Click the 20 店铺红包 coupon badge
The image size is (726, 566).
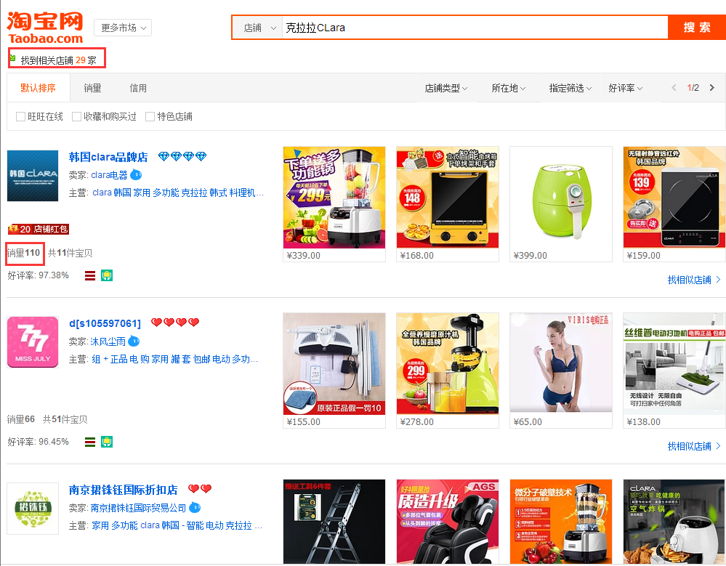39,229
